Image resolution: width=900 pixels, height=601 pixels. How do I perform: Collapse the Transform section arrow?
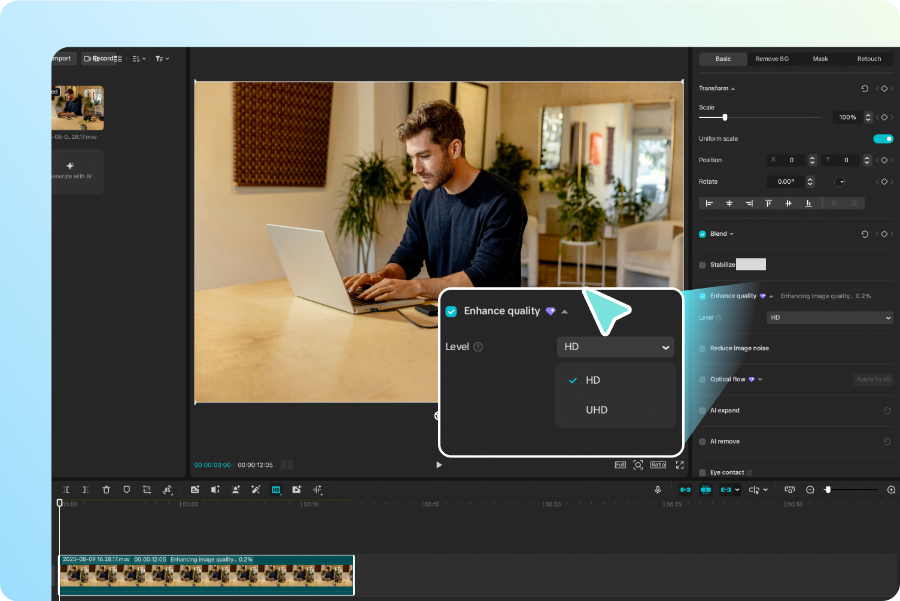(733, 89)
